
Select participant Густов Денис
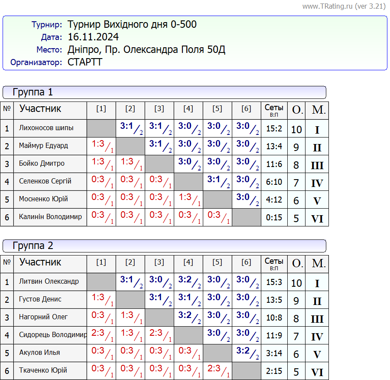click(x=40, y=299)
